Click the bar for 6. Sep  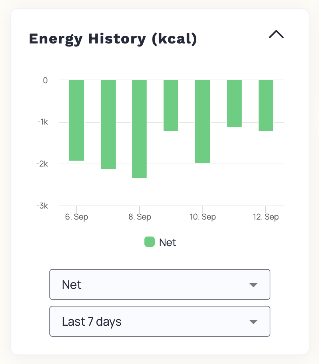[x=77, y=120]
